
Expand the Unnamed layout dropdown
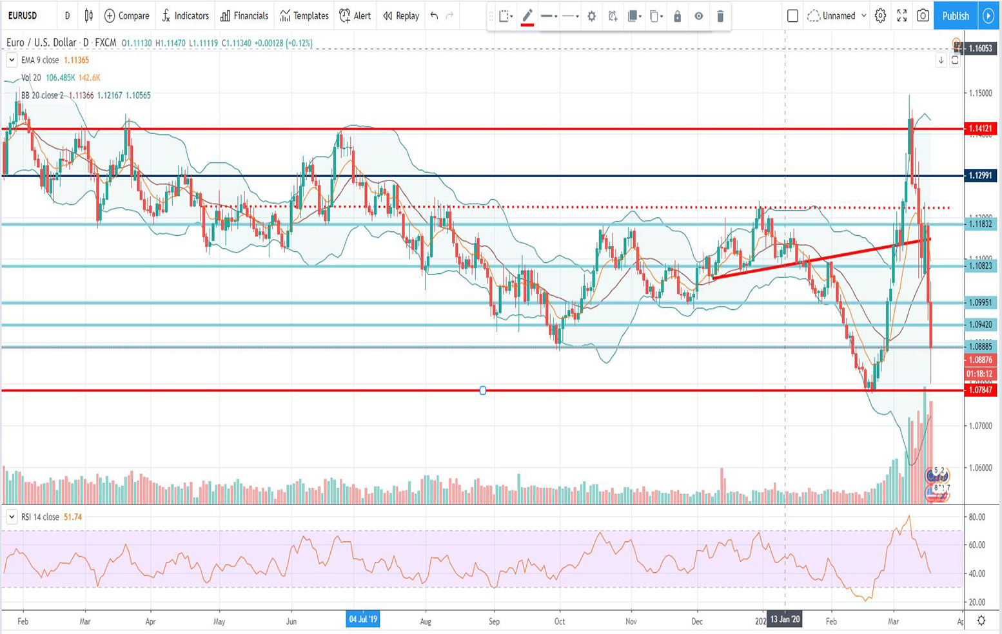pyautogui.click(x=863, y=15)
